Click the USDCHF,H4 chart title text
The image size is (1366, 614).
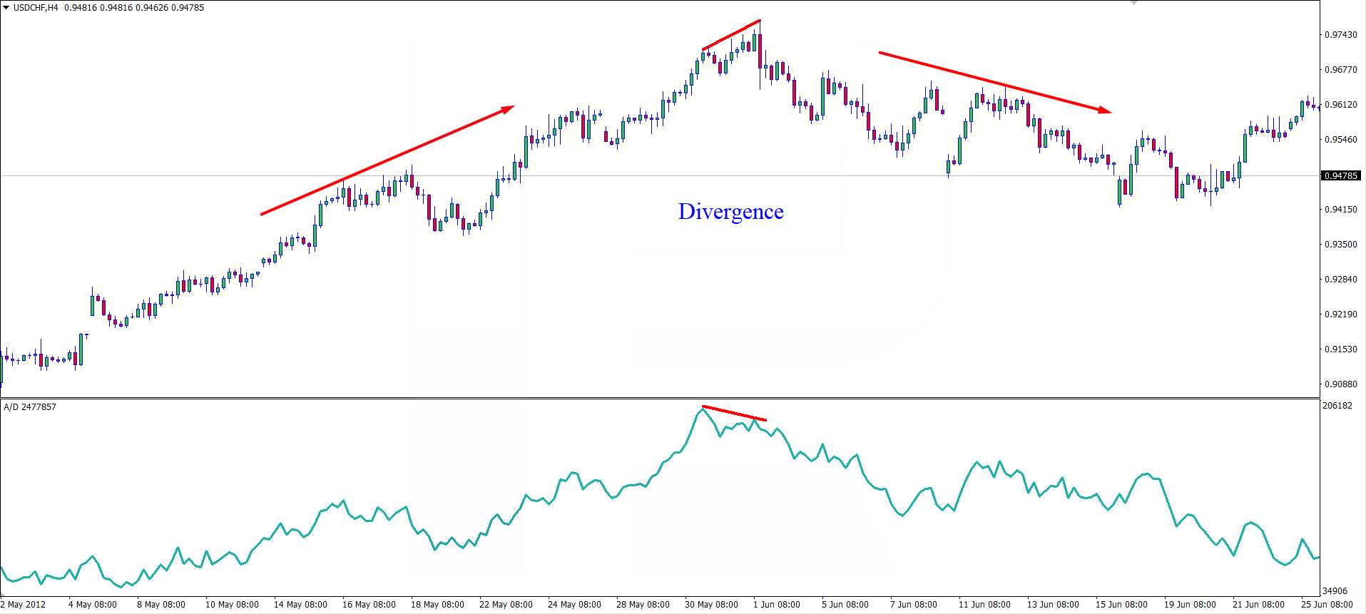36,8
